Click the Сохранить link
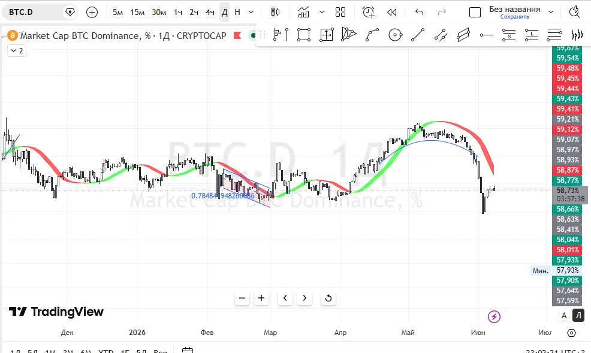This screenshot has height=353, width=591. 514,17
